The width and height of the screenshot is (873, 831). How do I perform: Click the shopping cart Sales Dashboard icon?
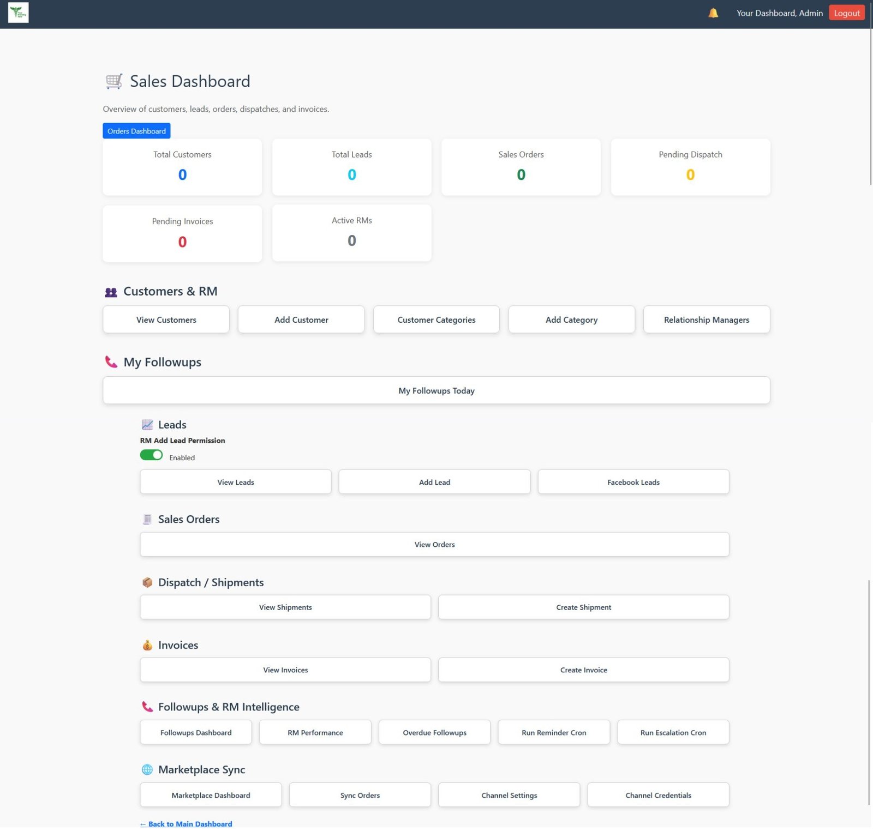[x=114, y=81]
